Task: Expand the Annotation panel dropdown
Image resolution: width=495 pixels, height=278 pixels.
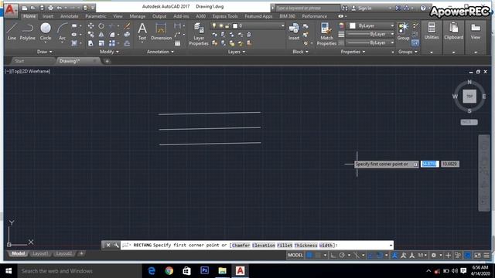Action: click(x=160, y=52)
